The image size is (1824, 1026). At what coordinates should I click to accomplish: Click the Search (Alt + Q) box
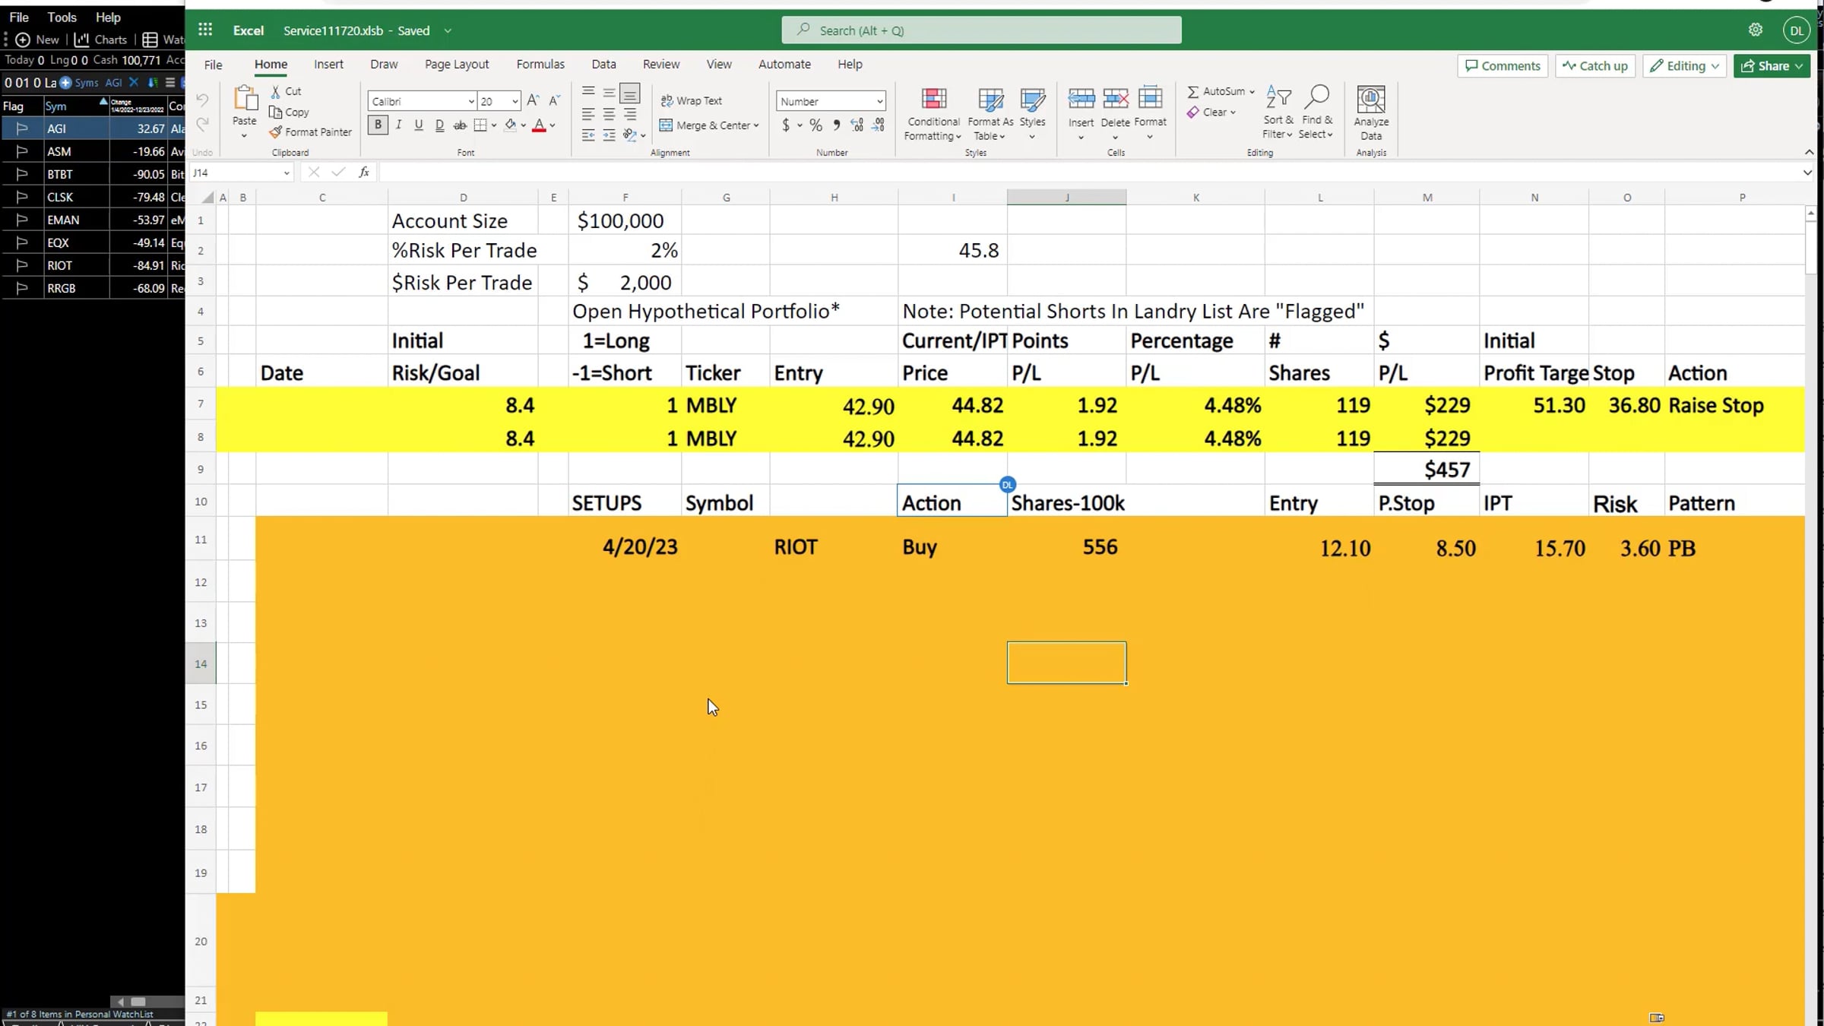click(x=981, y=30)
